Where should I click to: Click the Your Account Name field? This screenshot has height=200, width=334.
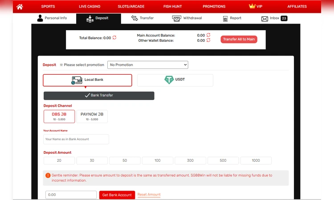click(76, 139)
